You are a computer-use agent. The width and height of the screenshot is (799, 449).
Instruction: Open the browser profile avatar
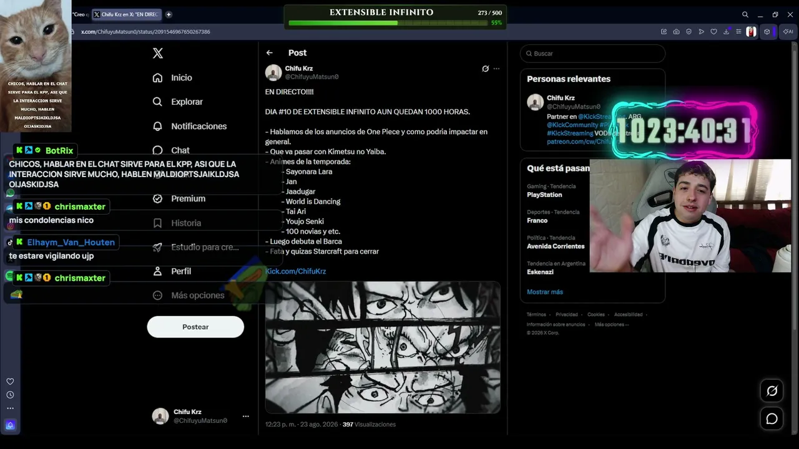[x=752, y=32]
